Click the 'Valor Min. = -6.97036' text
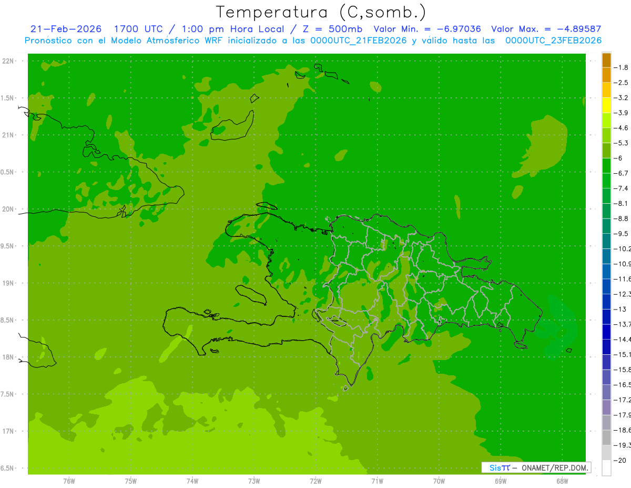 427,29
